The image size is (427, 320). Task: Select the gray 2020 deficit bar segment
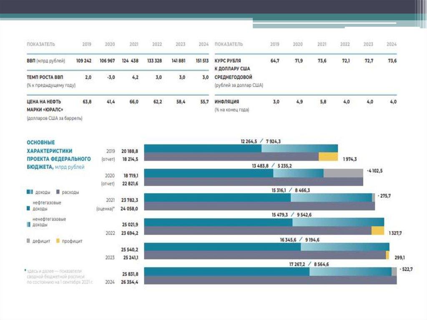[x=343, y=173]
